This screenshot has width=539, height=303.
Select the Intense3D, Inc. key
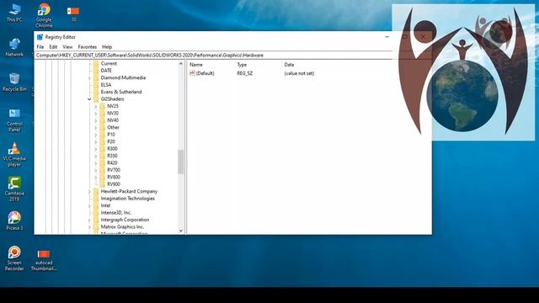pos(116,213)
